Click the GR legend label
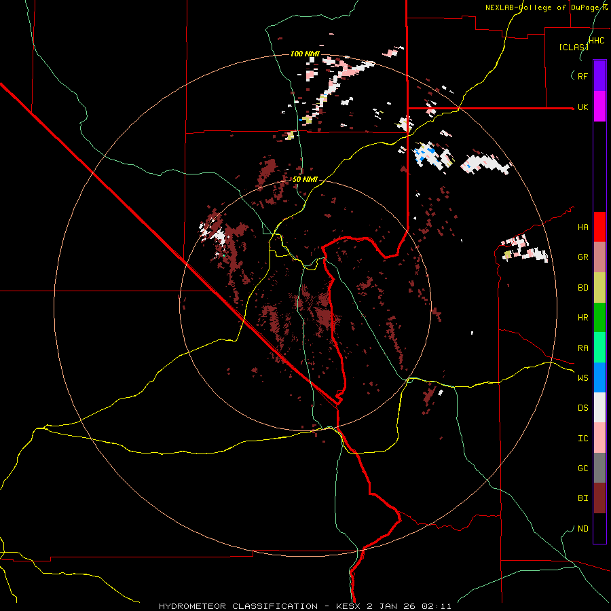 [x=582, y=257]
